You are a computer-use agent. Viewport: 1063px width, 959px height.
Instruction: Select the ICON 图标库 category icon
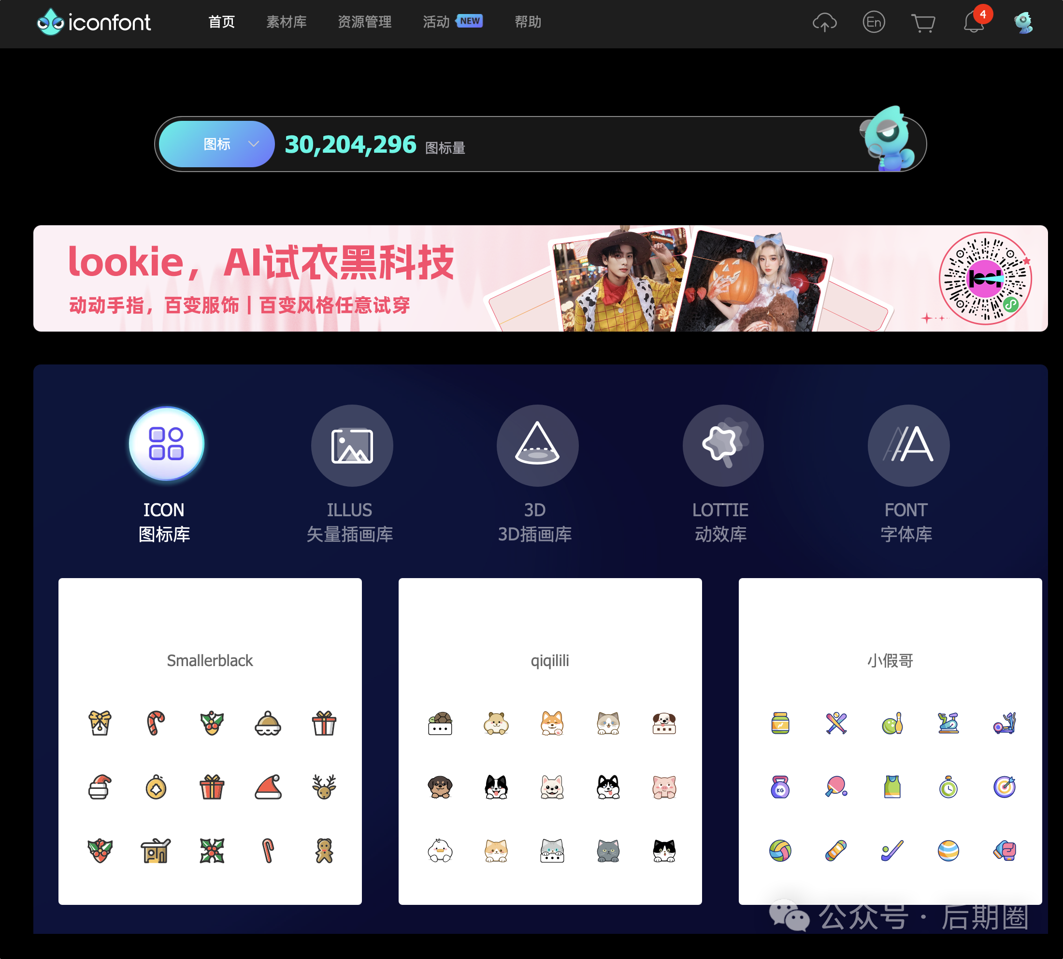[x=165, y=444]
